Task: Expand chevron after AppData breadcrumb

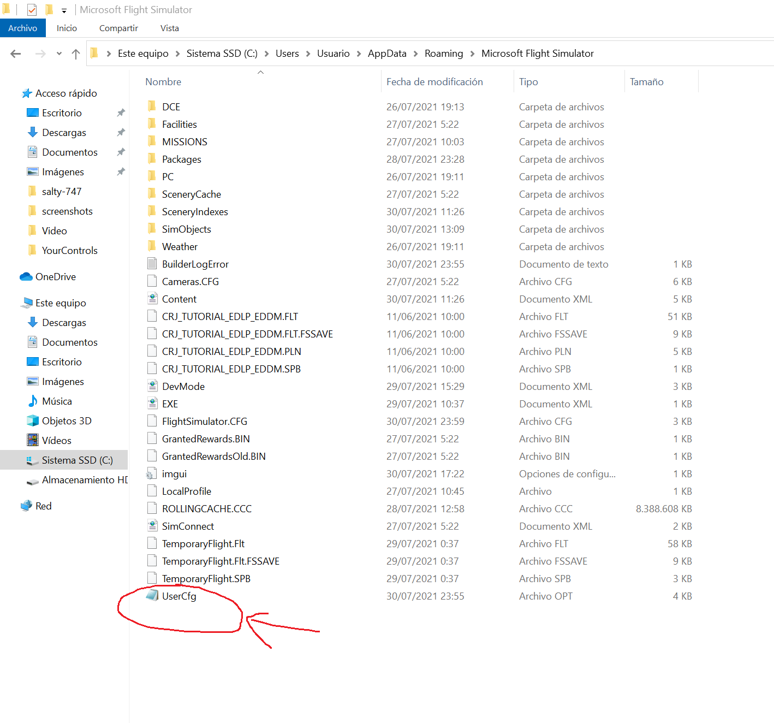Action: (416, 54)
